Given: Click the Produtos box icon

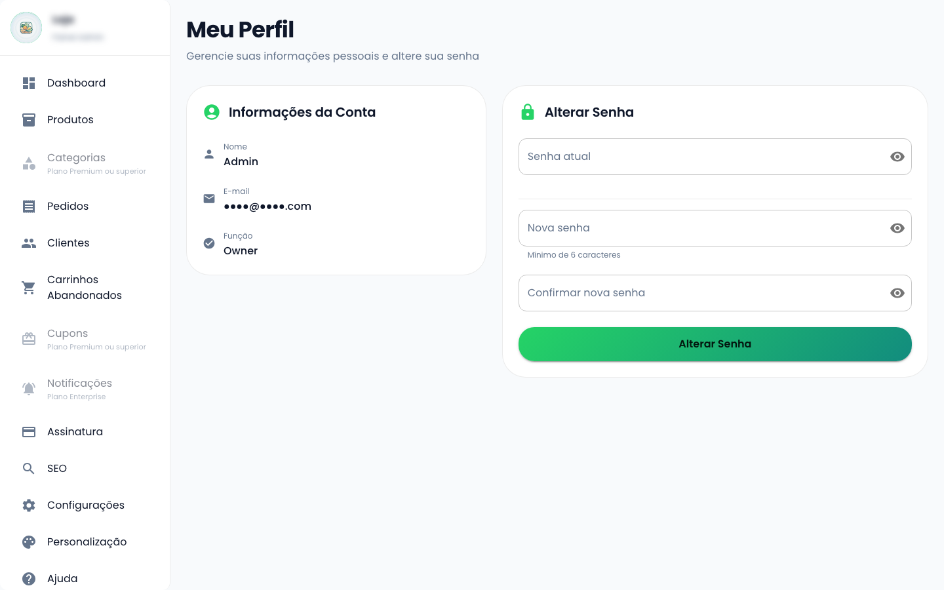Looking at the screenshot, I should (28, 119).
